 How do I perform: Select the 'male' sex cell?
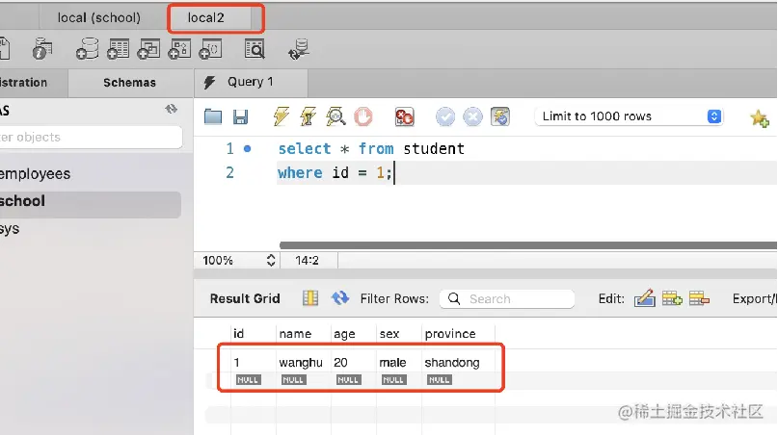pos(392,363)
